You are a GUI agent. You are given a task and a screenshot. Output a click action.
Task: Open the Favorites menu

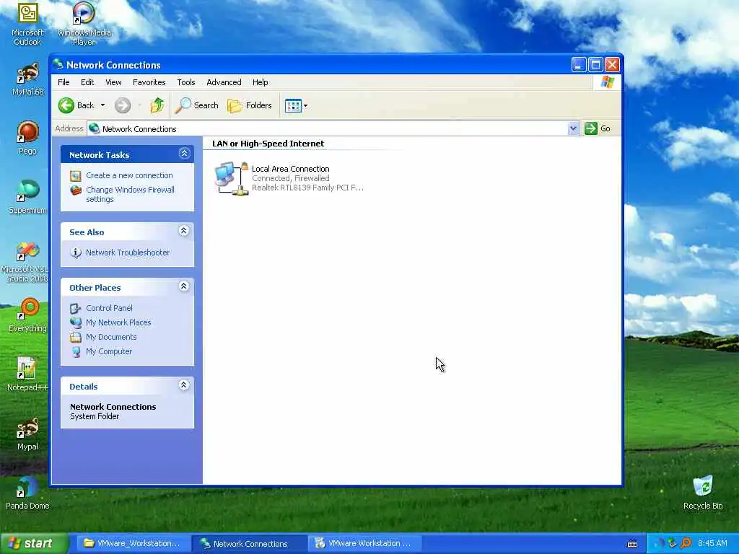[149, 82]
